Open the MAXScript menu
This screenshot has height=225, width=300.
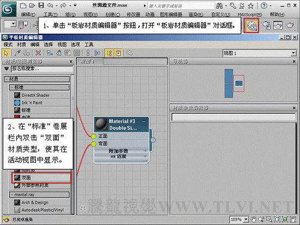tap(250, 14)
